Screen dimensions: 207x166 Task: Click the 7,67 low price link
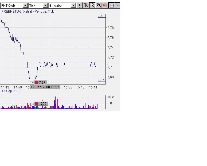(101, 80)
